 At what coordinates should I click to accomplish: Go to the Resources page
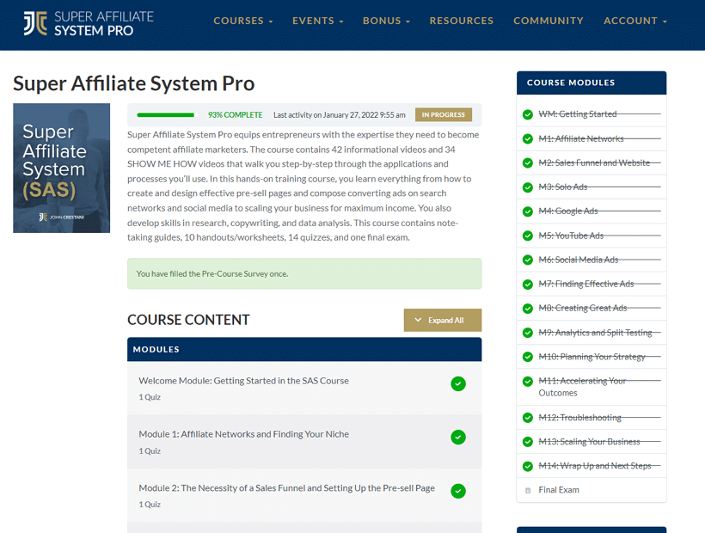[x=462, y=21]
